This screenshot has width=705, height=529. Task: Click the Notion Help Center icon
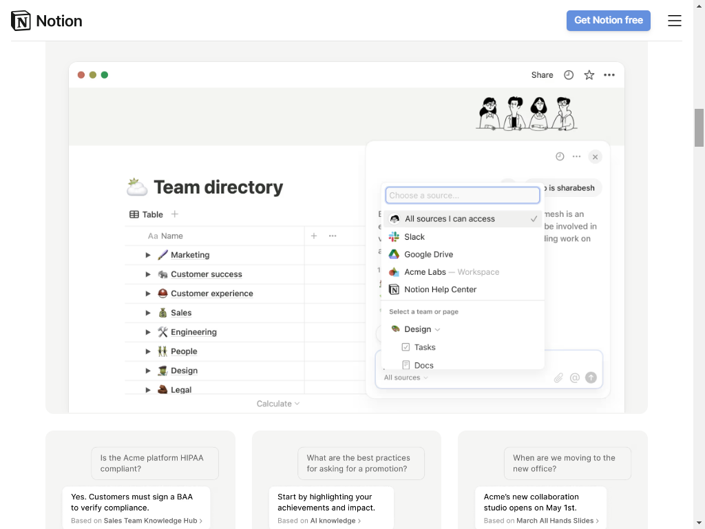pyautogui.click(x=394, y=289)
